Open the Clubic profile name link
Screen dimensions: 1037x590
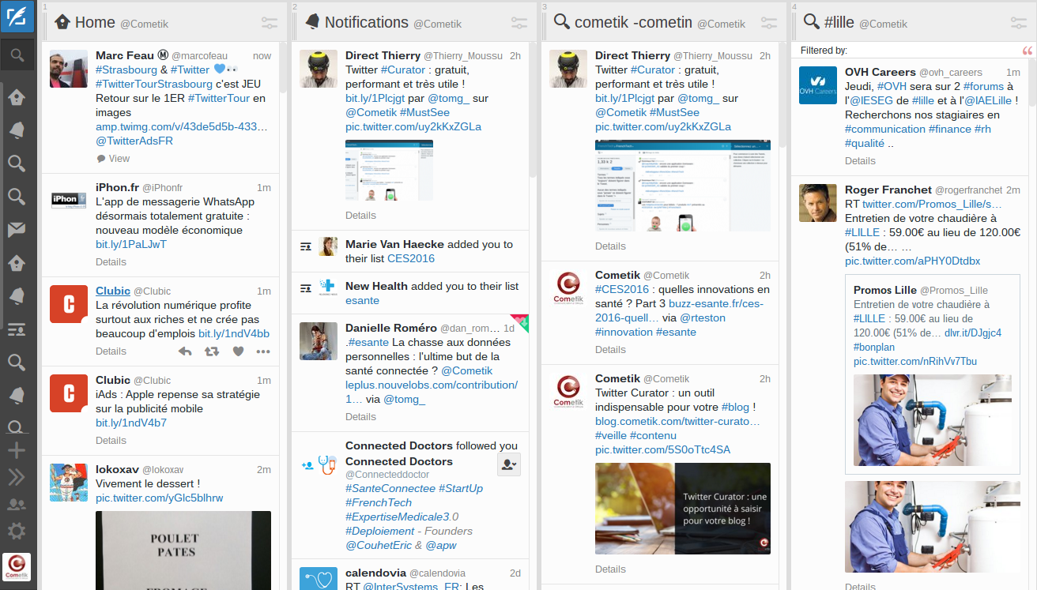point(113,291)
